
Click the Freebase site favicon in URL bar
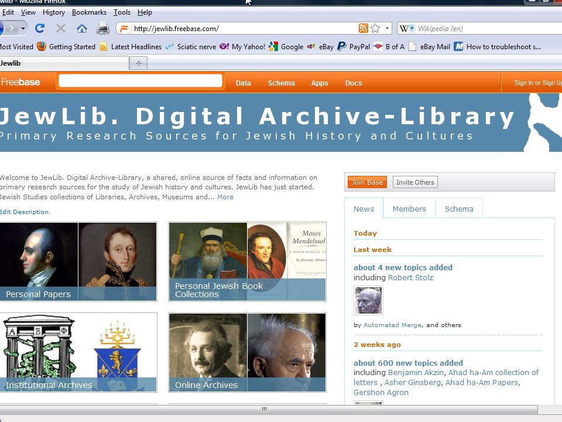click(124, 28)
